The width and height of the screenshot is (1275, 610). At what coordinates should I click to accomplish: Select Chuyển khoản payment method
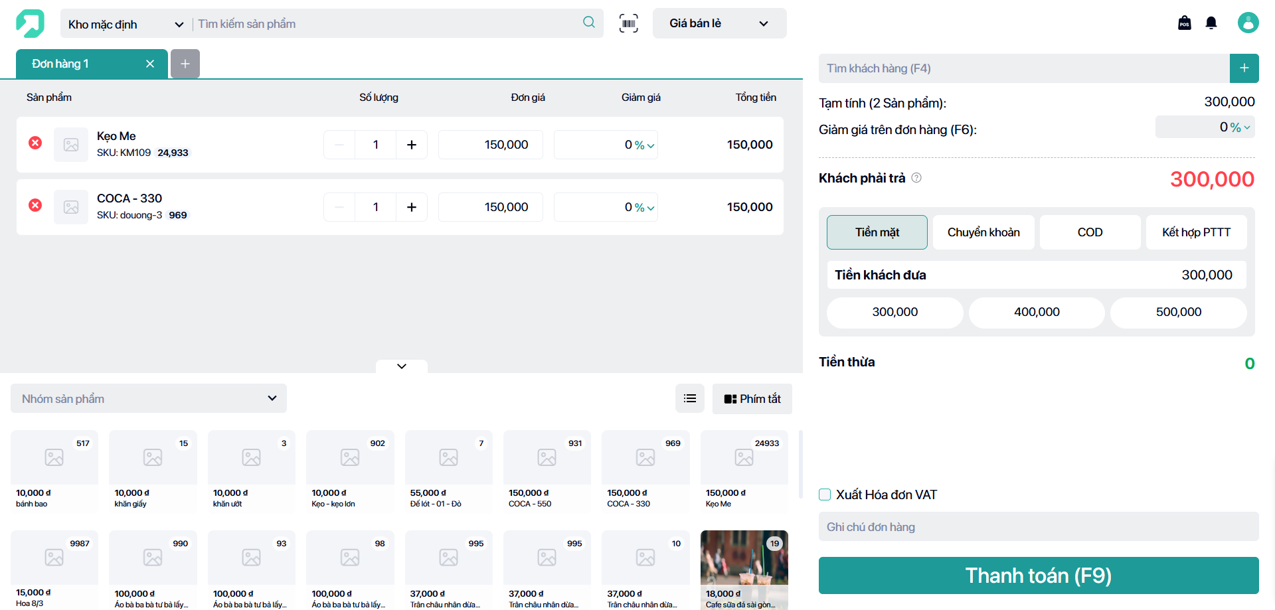(x=983, y=232)
